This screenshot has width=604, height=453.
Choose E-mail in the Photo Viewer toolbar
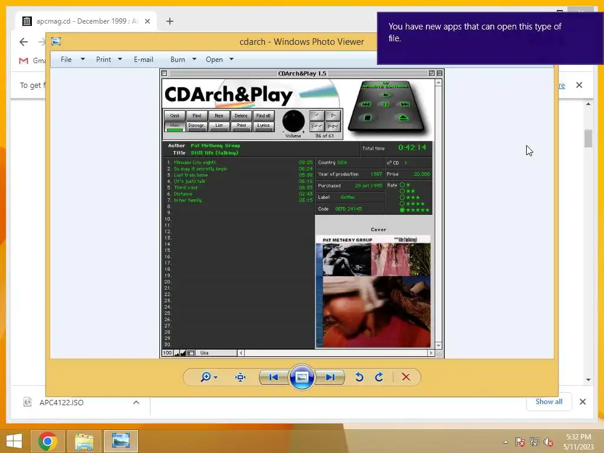pyautogui.click(x=143, y=60)
